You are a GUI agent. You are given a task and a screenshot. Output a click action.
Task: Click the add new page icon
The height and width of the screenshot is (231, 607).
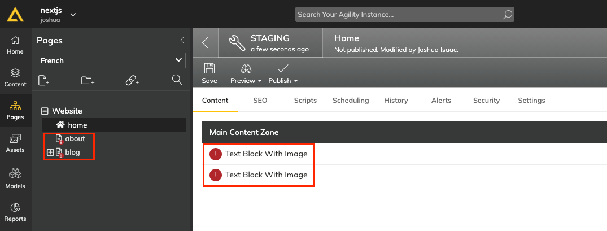coord(43,80)
